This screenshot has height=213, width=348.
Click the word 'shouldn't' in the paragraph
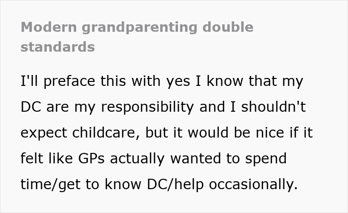tap(273, 107)
